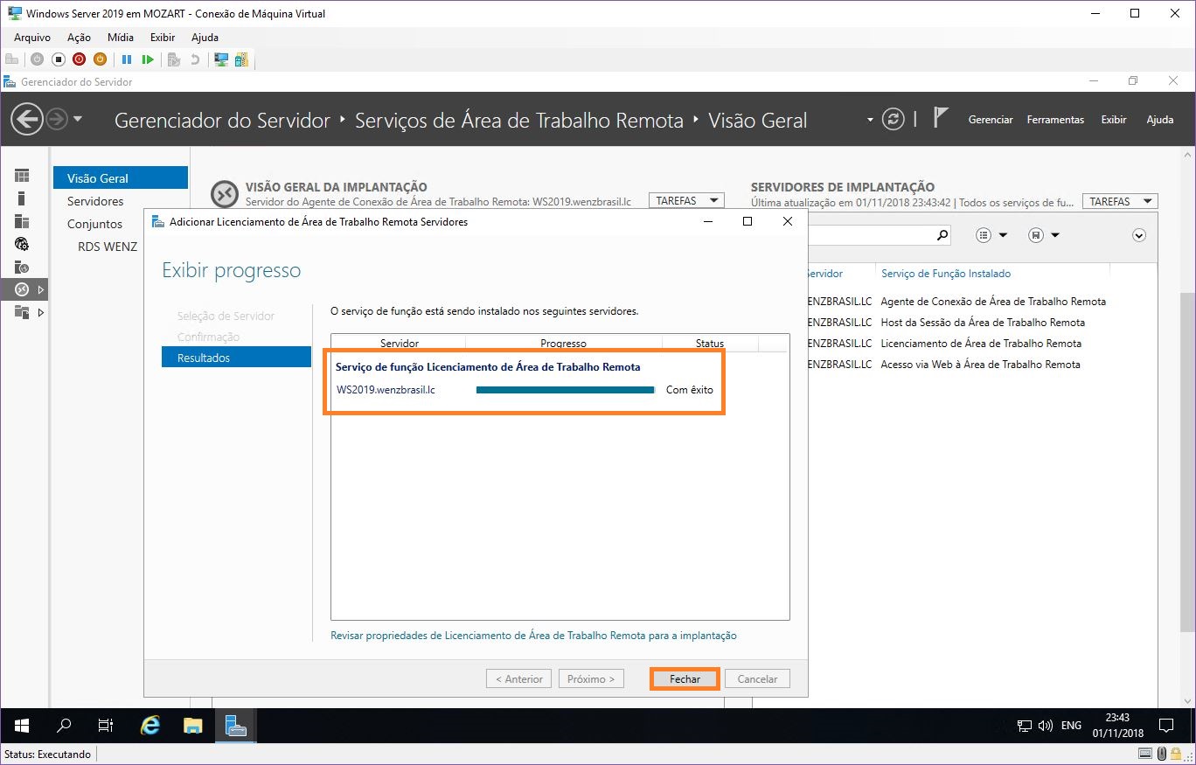Open the server-with-globe role sidebar icon
This screenshot has height=765, width=1196.
point(22,267)
